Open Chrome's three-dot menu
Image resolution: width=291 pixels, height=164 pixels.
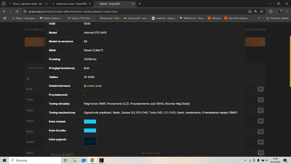click(287, 12)
